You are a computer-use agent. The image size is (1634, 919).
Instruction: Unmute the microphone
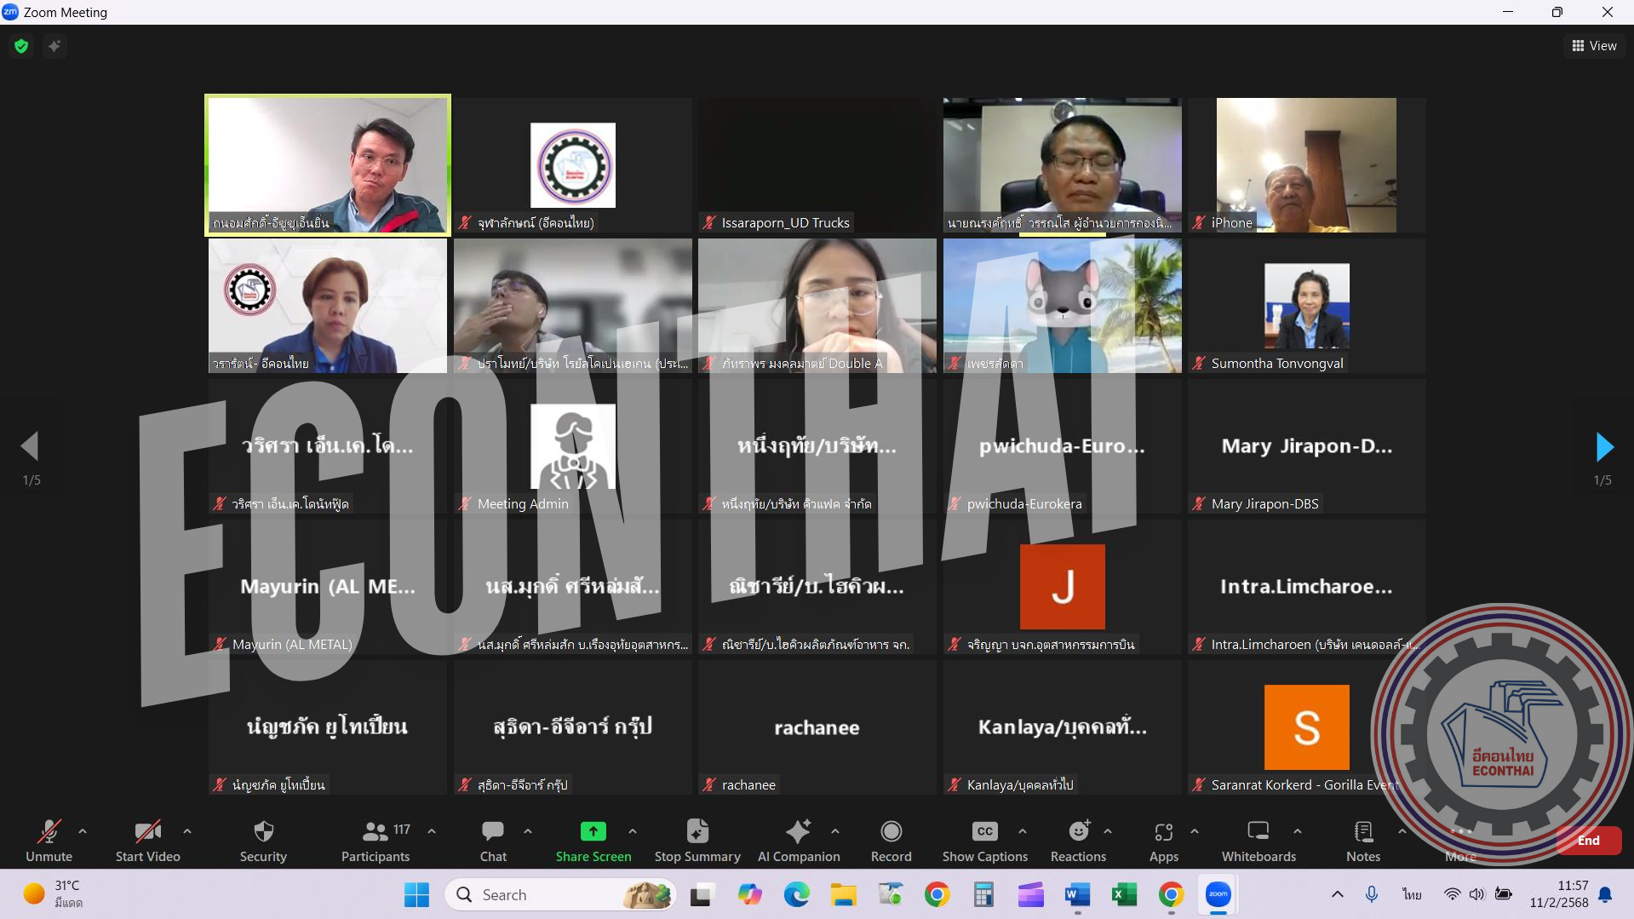(49, 840)
